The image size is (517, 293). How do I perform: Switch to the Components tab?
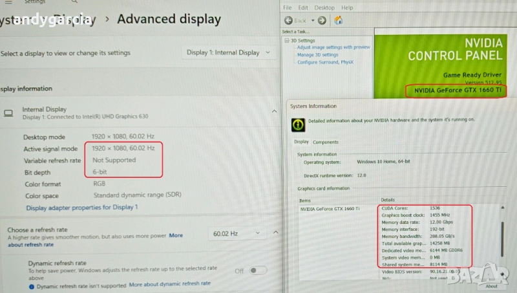point(325,142)
